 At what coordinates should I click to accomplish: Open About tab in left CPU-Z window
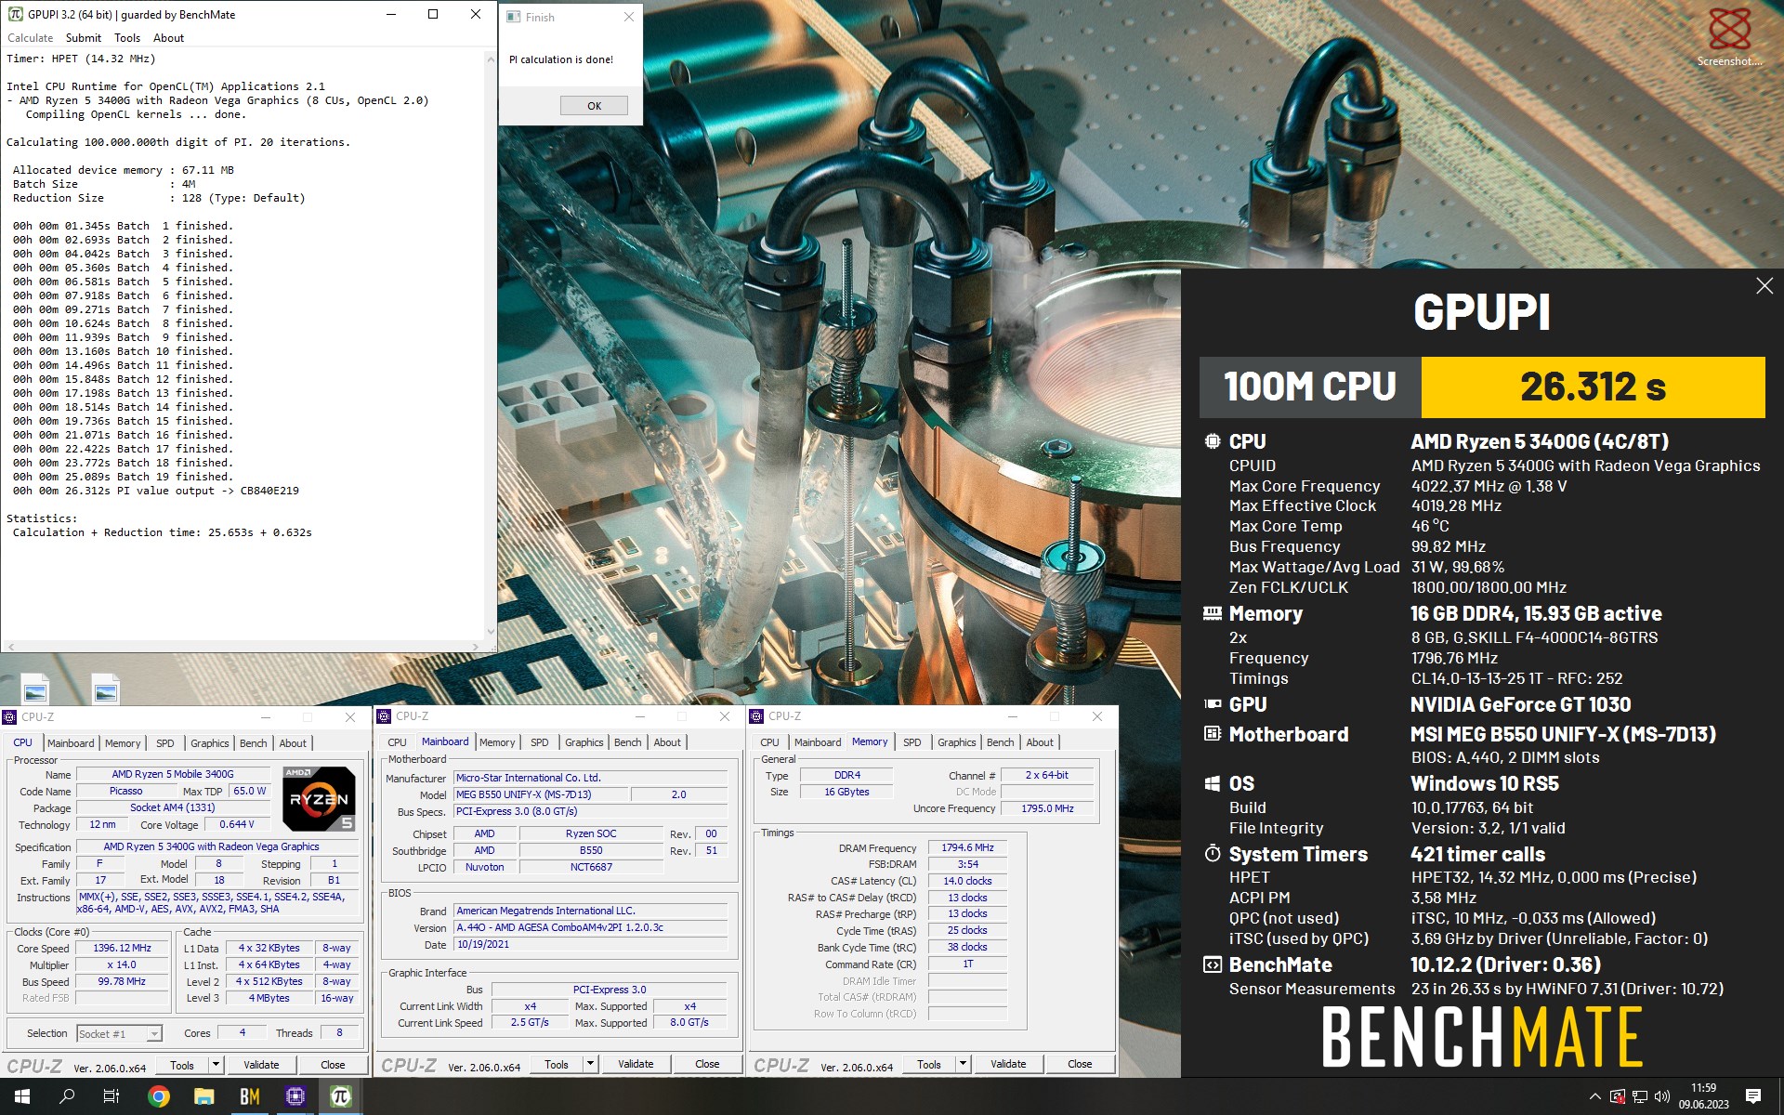(293, 743)
